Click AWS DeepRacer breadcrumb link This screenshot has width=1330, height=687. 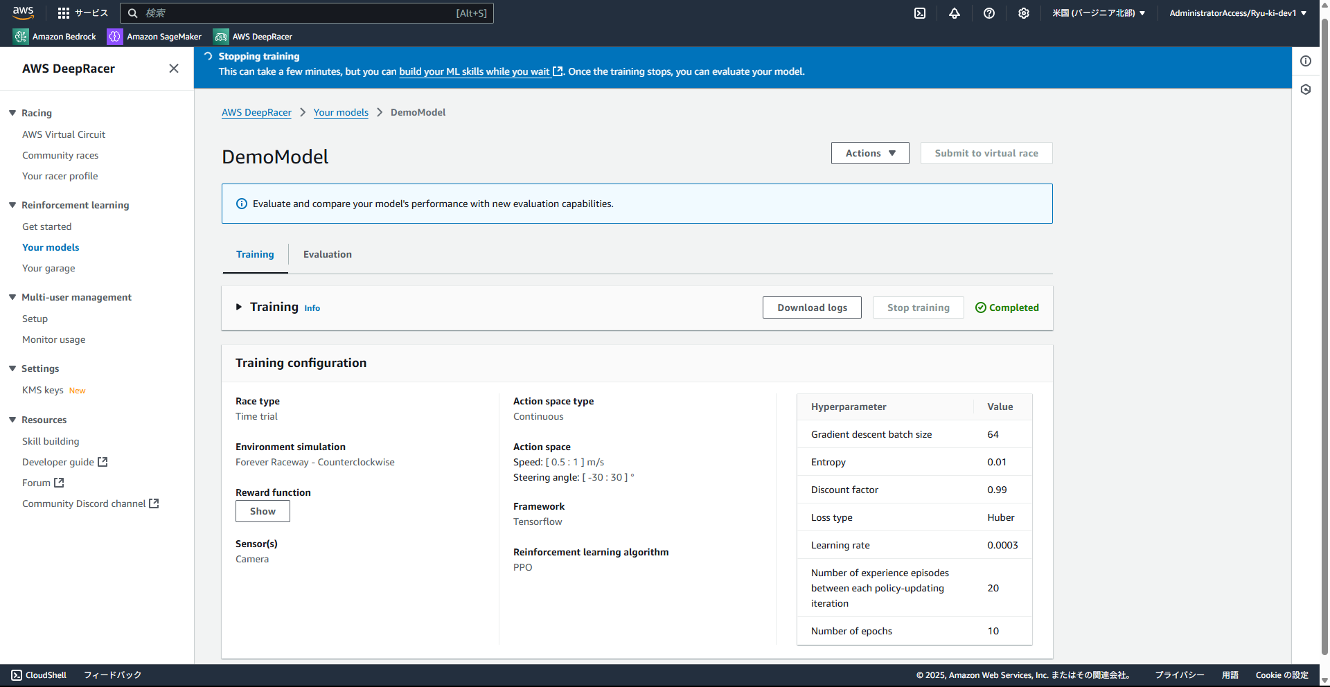pos(256,112)
